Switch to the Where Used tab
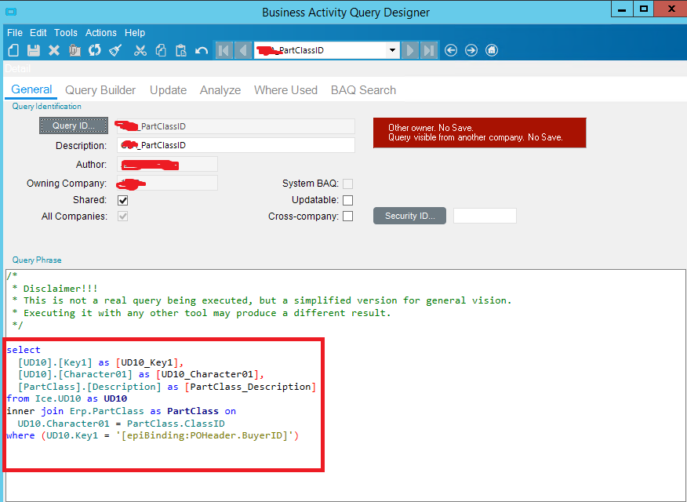 pyautogui.click(x=285, y=89)
